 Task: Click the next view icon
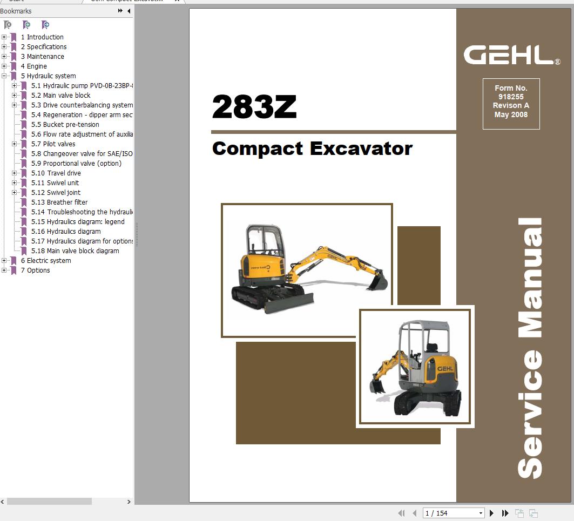pyautogui.click(x=534, y=513)
